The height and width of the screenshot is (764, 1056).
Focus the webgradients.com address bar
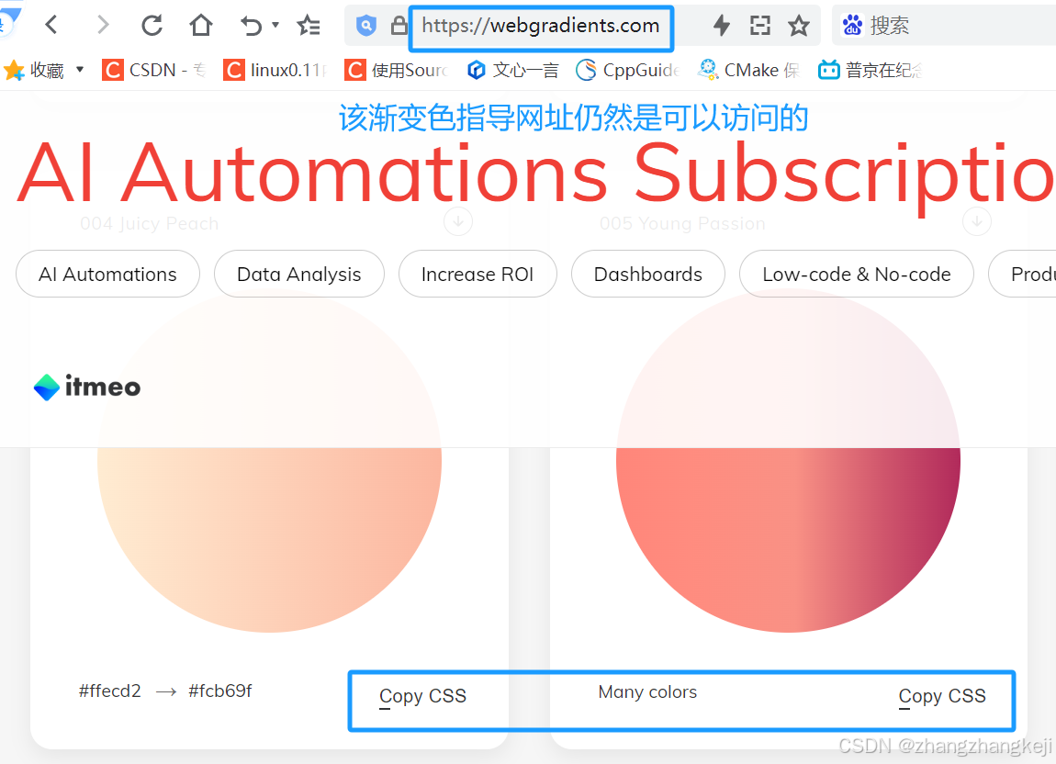pos(541,26)
